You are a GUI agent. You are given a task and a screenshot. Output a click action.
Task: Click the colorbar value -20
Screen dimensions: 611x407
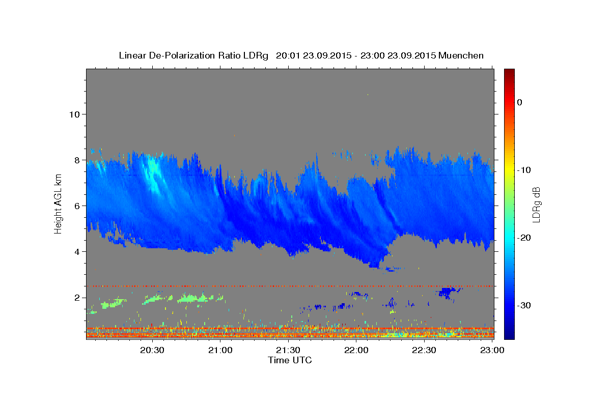point(524,238)
